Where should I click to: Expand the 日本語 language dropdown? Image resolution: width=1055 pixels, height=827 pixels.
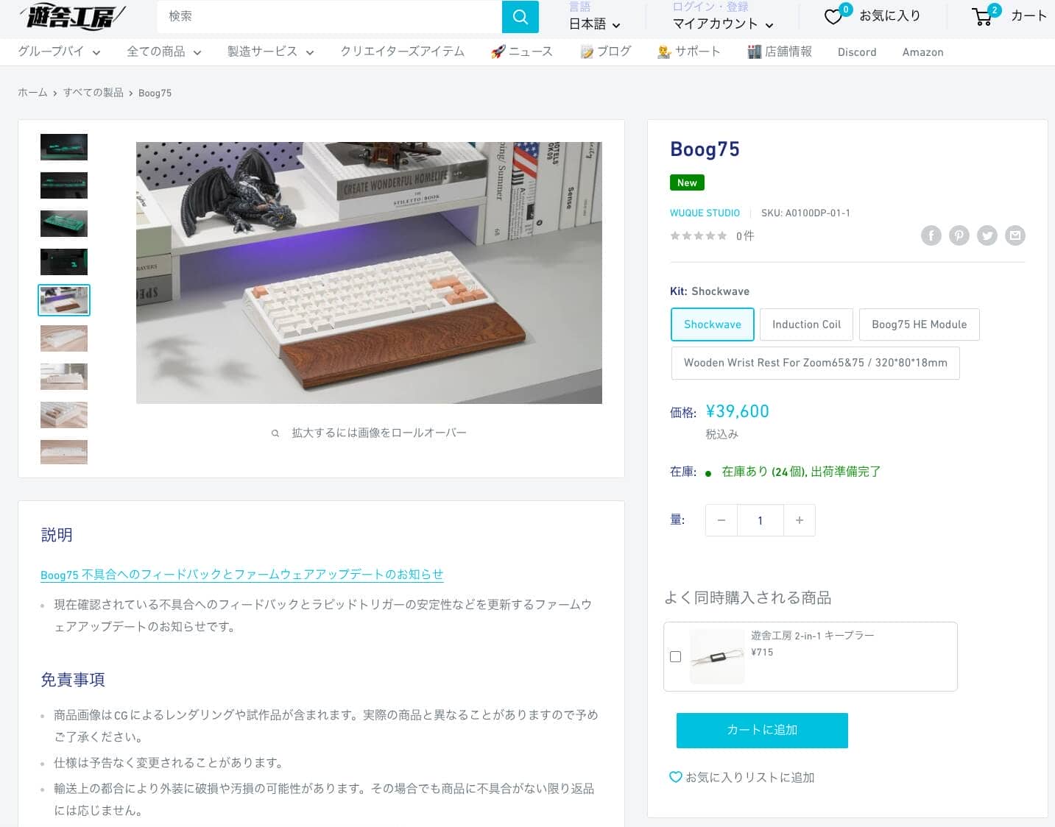[594, 24]
